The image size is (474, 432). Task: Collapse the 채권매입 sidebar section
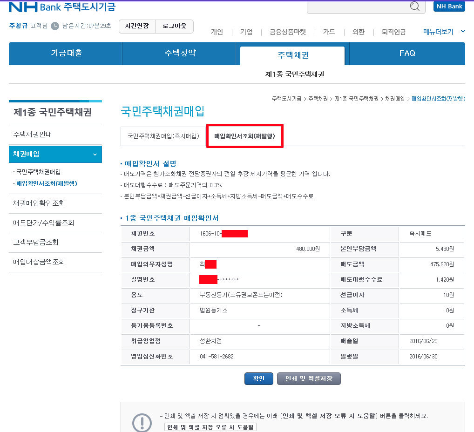coord(55,154)
